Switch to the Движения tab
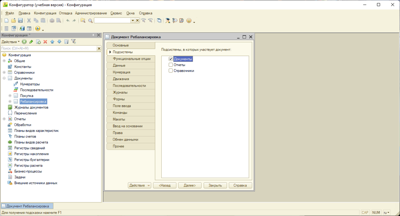Viewport: 400px width, 216px height. (131, 79)
